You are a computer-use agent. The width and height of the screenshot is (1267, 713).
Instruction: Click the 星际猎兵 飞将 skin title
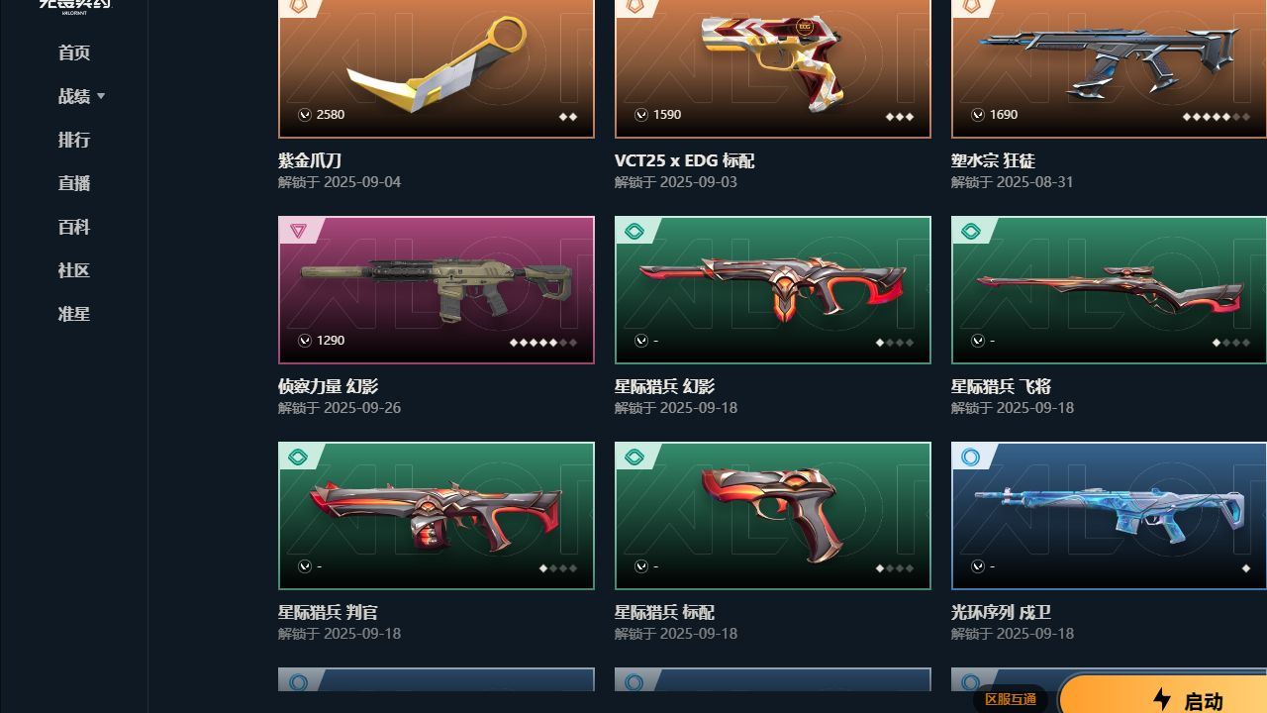coord(1001,386)
